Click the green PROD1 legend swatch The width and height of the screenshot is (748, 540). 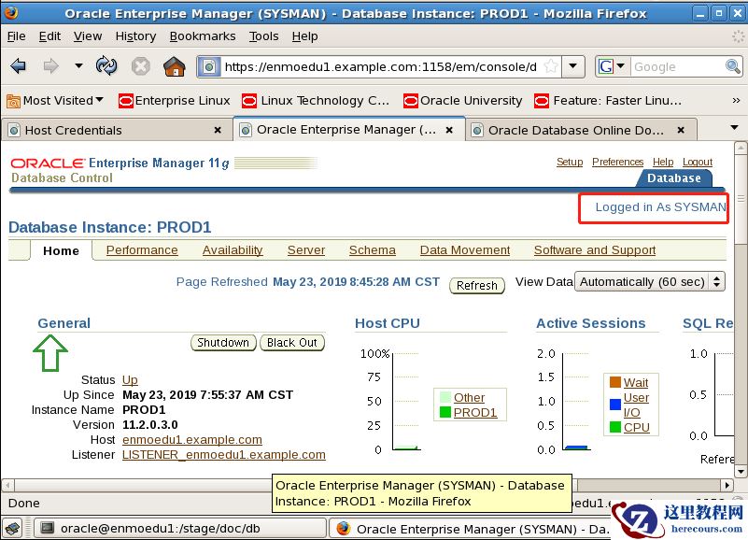445,412
